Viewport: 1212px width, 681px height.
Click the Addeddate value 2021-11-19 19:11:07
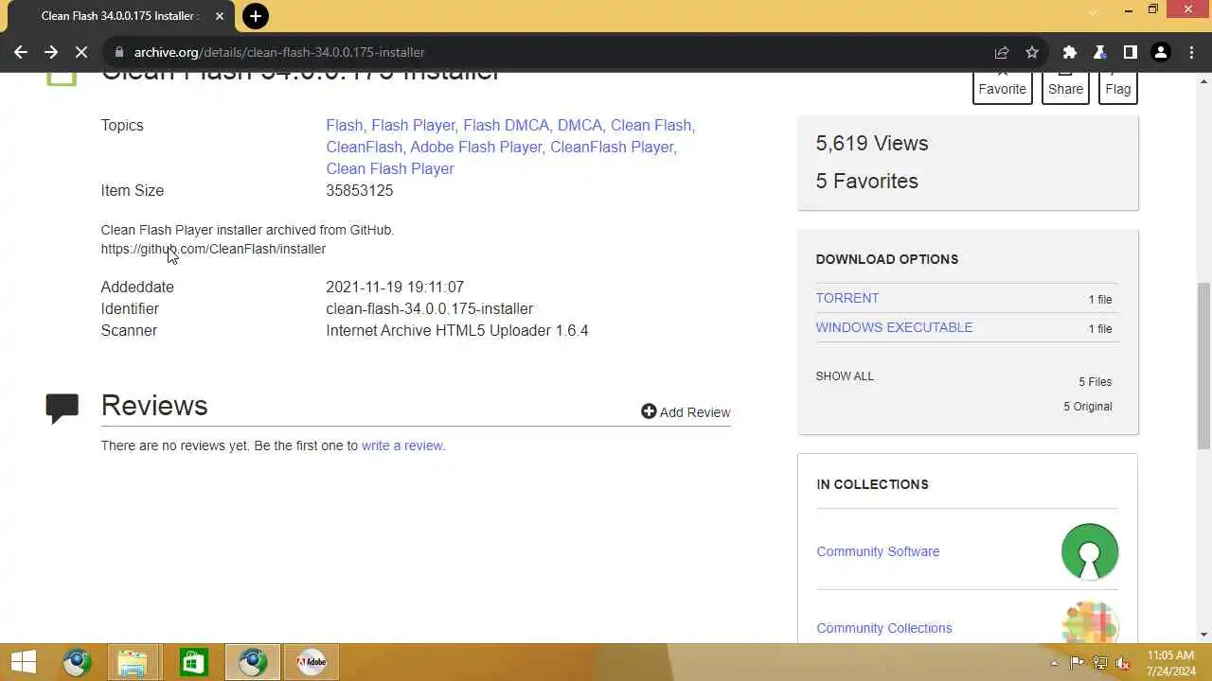click(x=395, y=287)
